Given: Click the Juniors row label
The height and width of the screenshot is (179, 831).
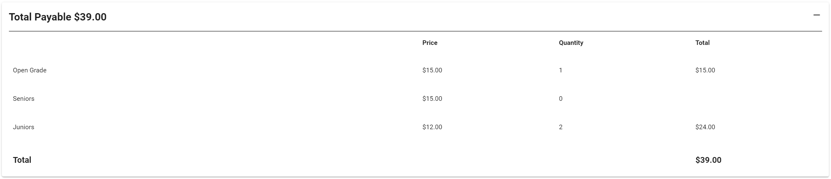Looking at the screenshot, I should (x=24, y=127).
